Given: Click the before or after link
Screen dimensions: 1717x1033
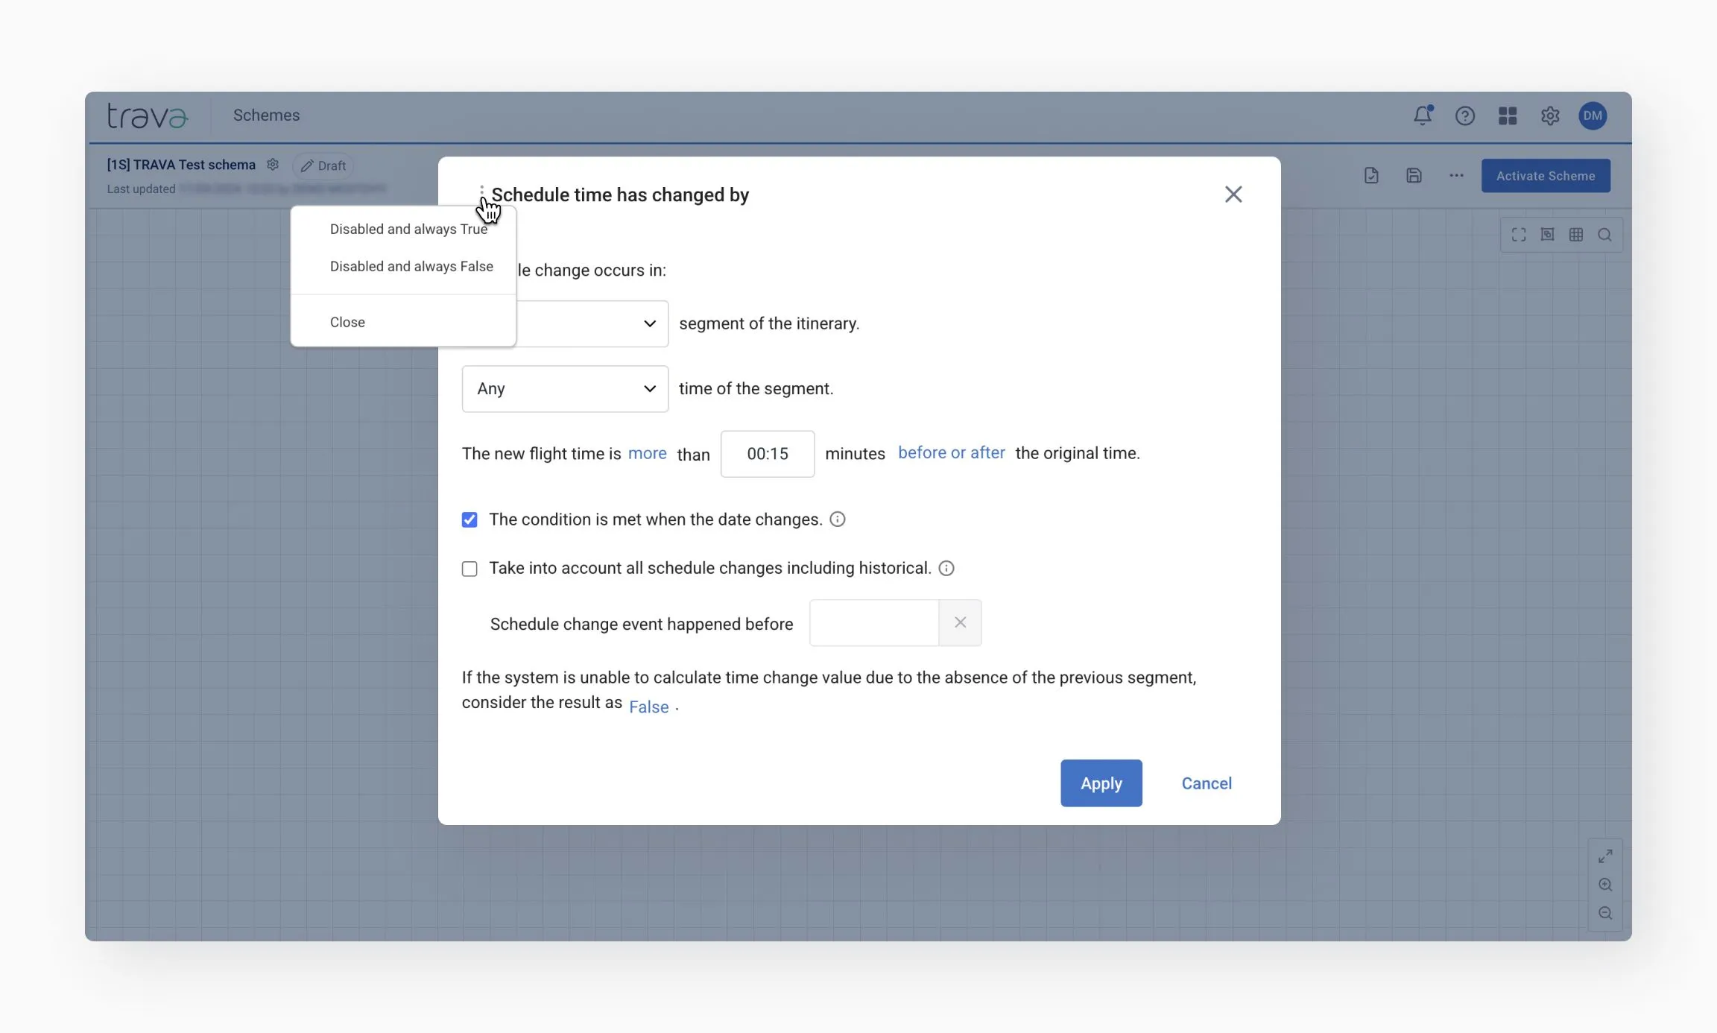Looking at the screenshot, I should click(951, 453).
